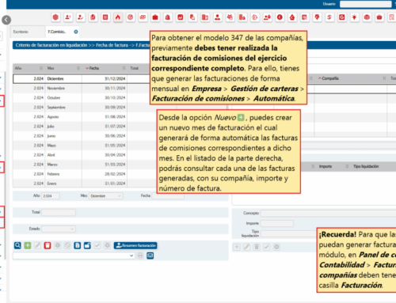Image resolution: width=396 pixels, height=303 pixels.
Task: Open the wide report dropdown beside the printer
Action: (74, 256)
